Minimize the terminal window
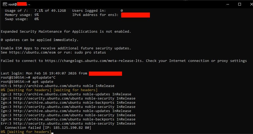Screen dimensions: 253x134 tap(227, 4)
